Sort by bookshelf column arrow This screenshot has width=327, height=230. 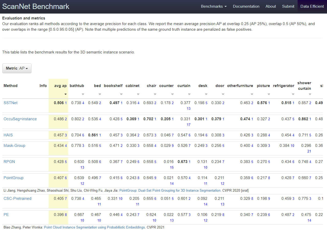tap(121, 94)
